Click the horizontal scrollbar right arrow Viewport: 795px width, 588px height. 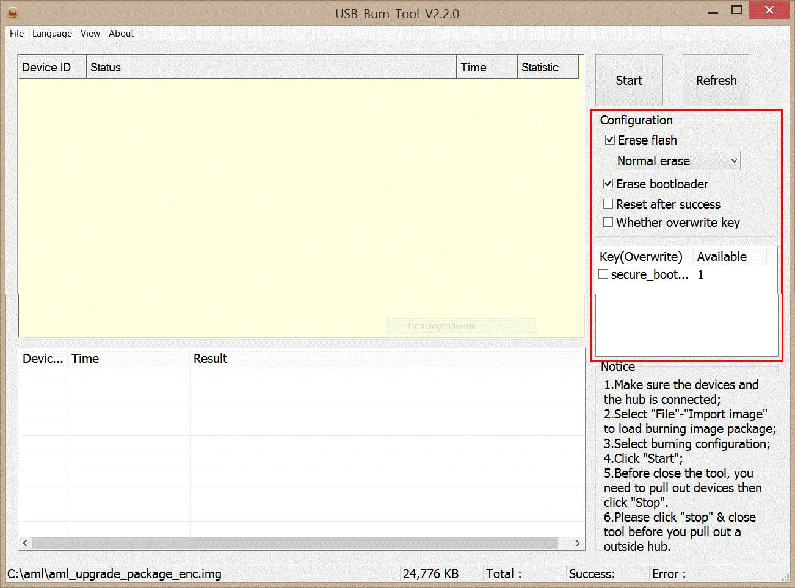click(x=578, y=543)
